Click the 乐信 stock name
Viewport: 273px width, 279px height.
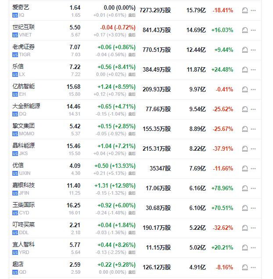18,67
